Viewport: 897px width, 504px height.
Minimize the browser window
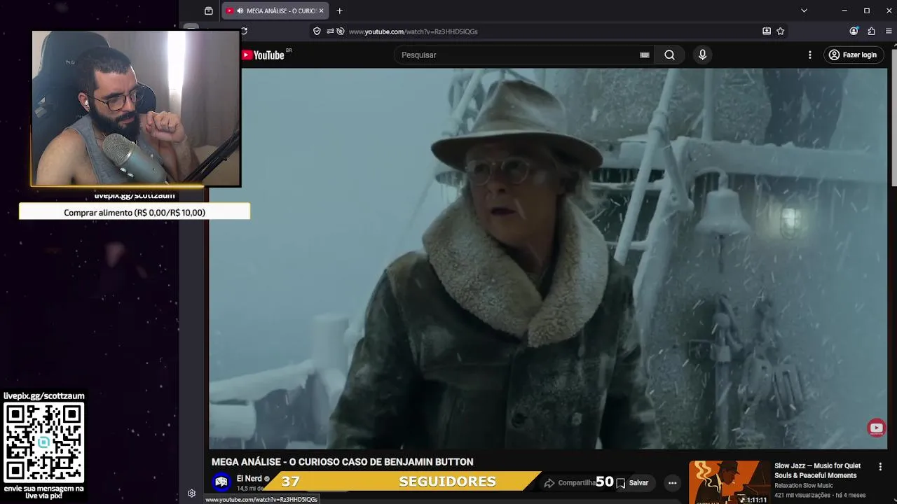pyautogui.click(x=844, y=10)
